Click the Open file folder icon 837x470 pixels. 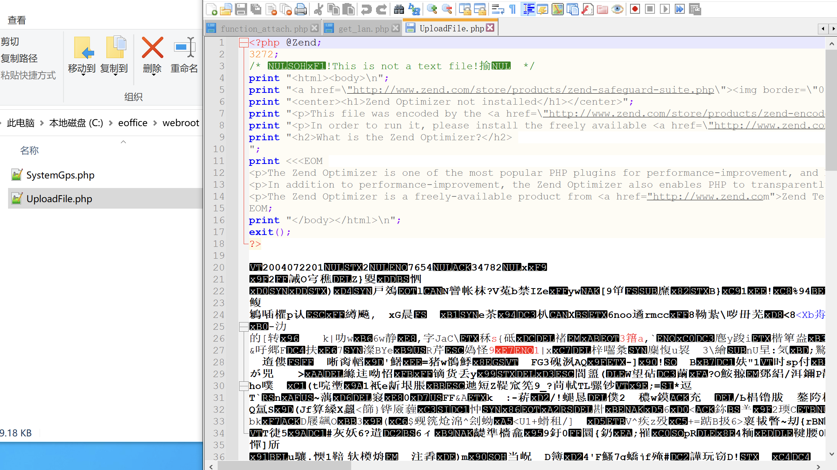pyautogui.click(x=226, y=9)
